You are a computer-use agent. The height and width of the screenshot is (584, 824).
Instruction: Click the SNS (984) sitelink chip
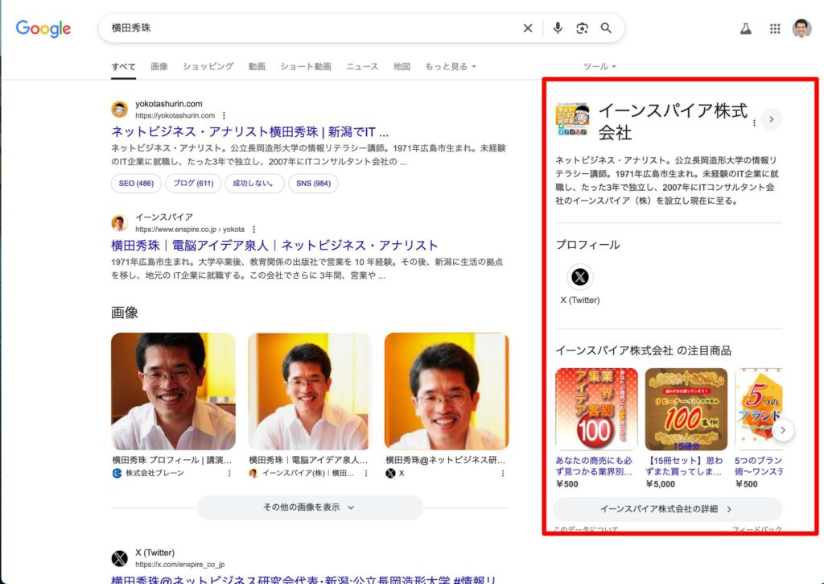click(313, 184)
